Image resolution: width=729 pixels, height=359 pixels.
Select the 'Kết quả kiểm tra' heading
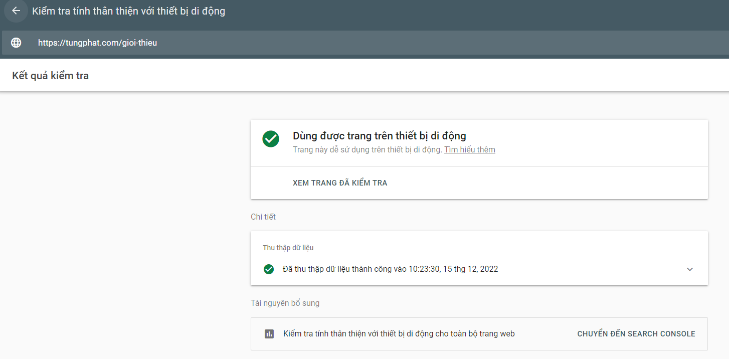coord(50,76)
